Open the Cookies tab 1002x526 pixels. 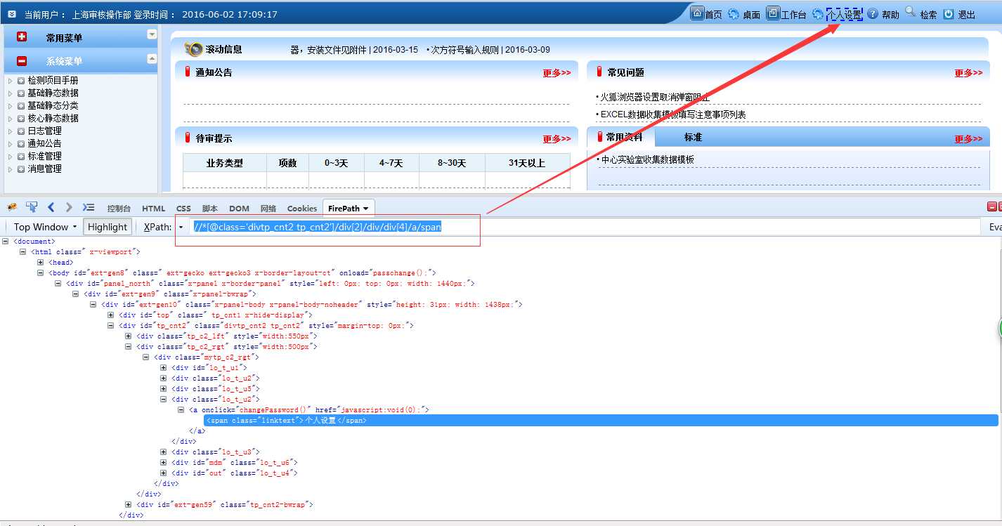pos(302,209)
